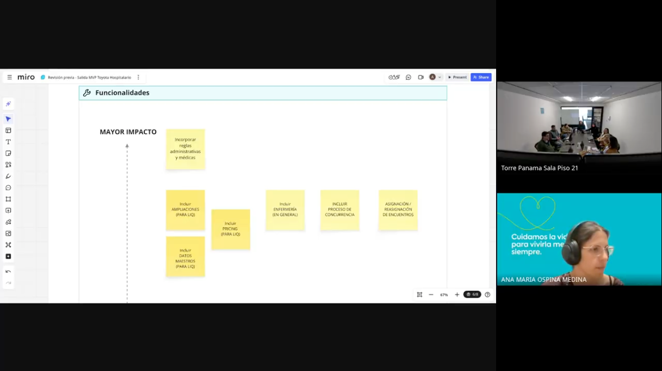
Task: Toggle the video call camera icon
Action: tap(420, 77)
